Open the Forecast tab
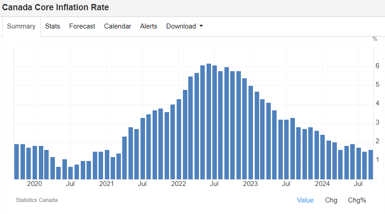The width and height of the screenshot is (385, 214). (x=82, y=26)
